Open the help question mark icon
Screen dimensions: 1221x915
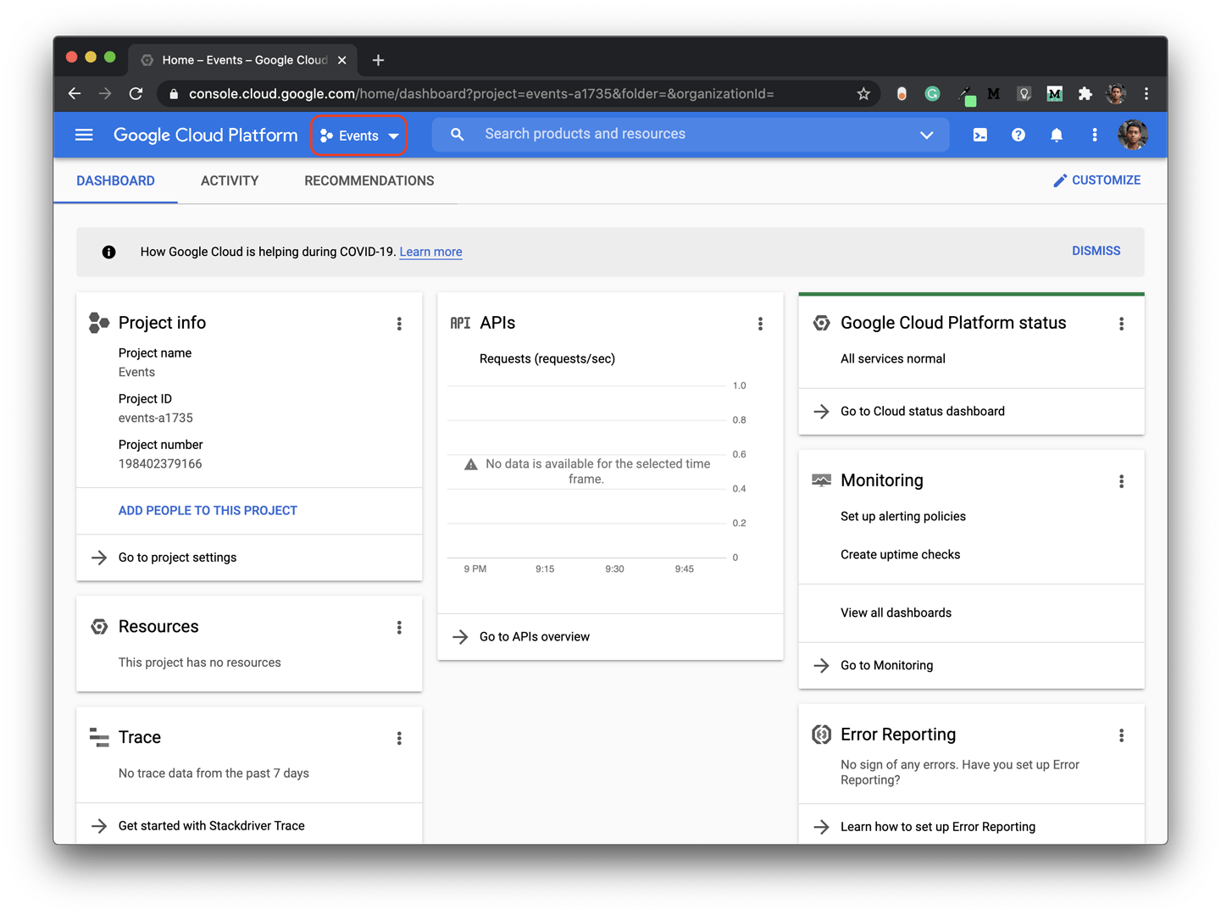[x=1018, y=135]
